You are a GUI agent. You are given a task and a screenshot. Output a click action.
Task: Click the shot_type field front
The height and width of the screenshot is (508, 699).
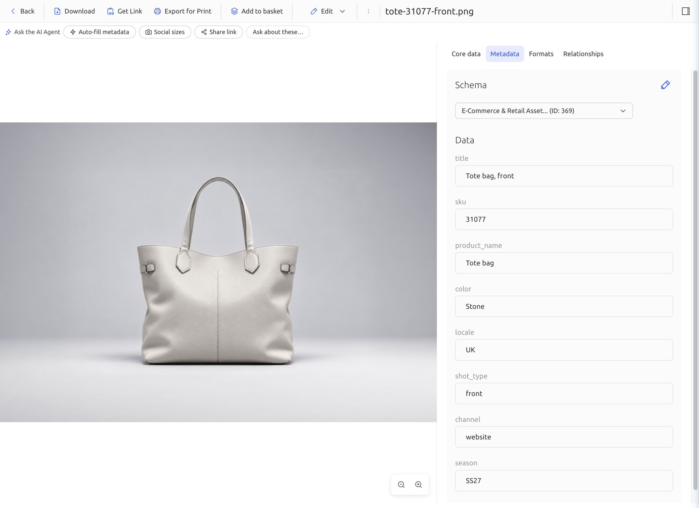point(564,393)
